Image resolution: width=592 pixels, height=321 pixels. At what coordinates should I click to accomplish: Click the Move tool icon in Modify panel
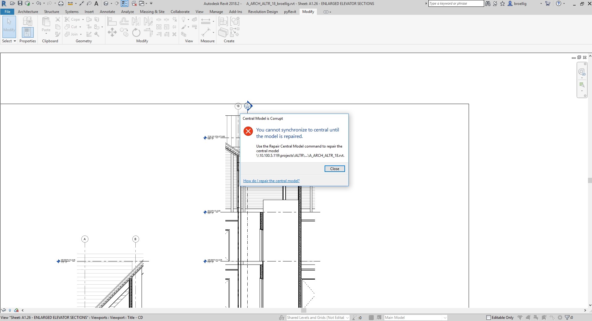click(x=112, y=32)
